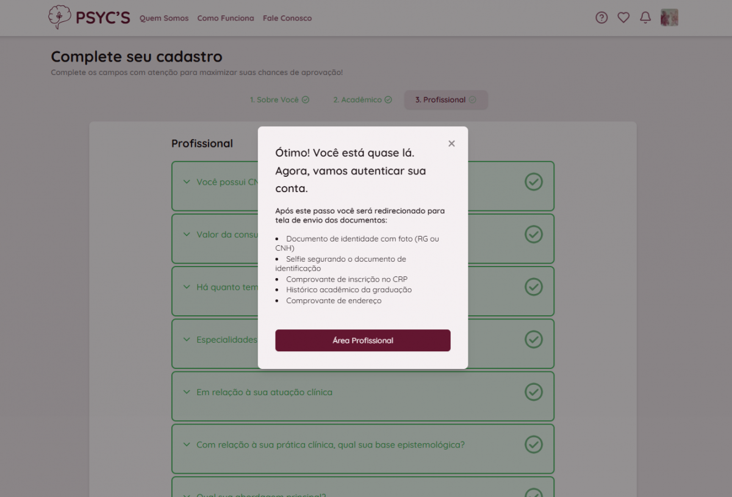Click checkmark icon on 'Valor da consulta' row
This screenshot has height=497, width=732.
(534, 234)
